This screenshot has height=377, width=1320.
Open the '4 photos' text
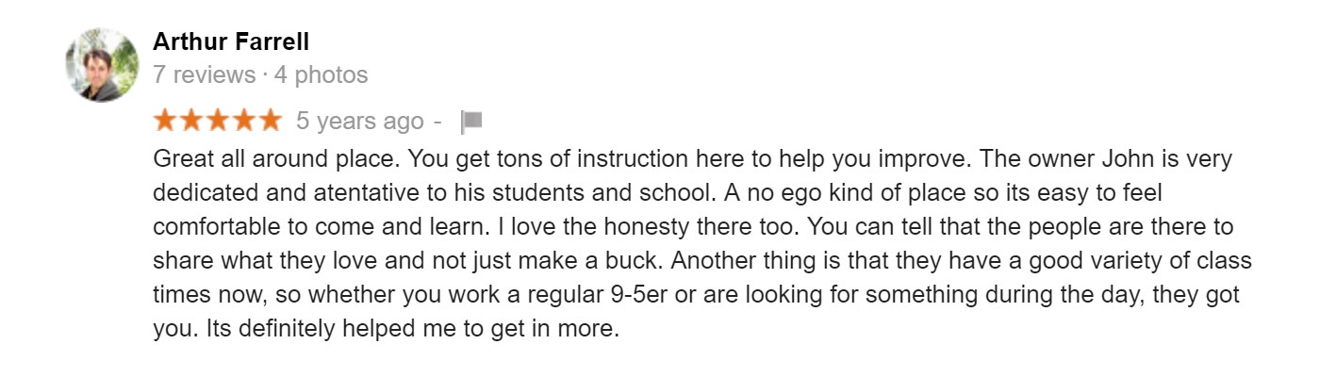click(x=321, y=74)
